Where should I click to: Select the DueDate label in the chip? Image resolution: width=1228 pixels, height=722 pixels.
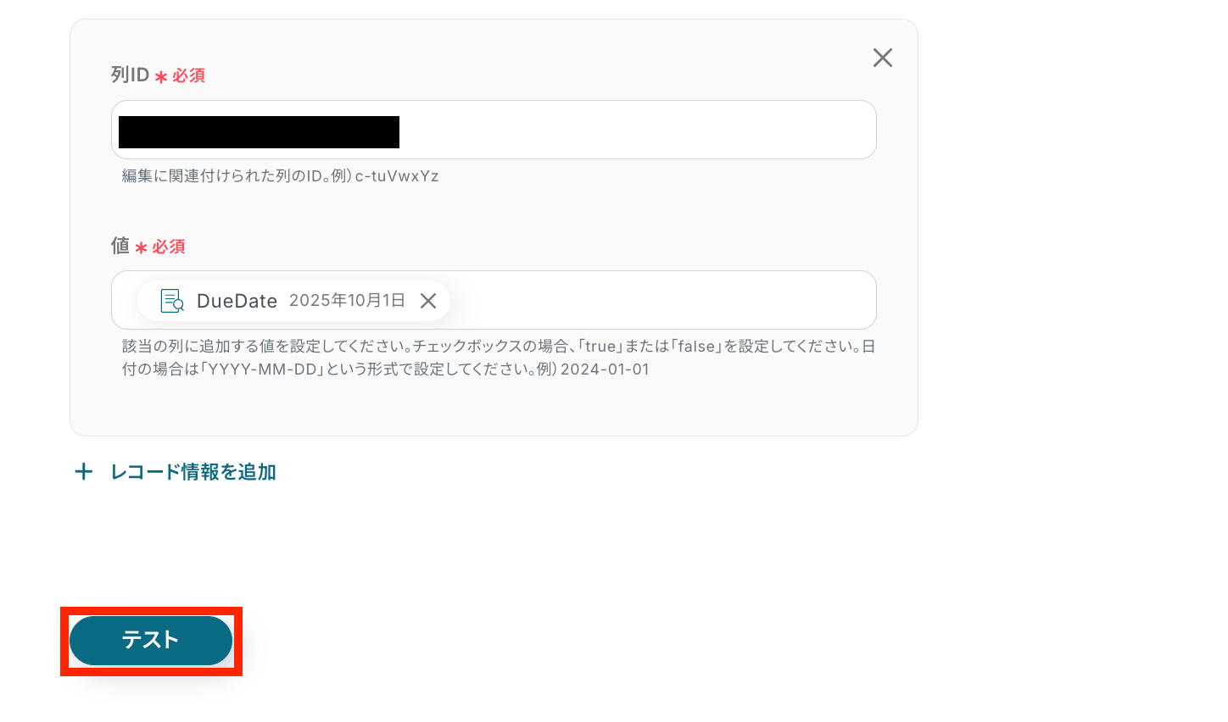tap(237, 301)
